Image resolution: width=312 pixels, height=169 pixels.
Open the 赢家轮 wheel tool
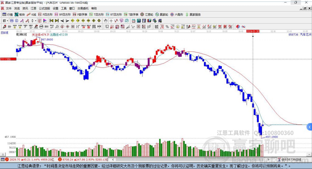162,15
